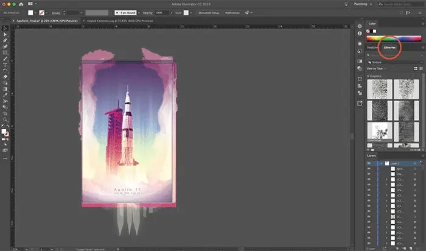
Task: Open the 5 pt. Round brush dropdown
Action: 139,13
